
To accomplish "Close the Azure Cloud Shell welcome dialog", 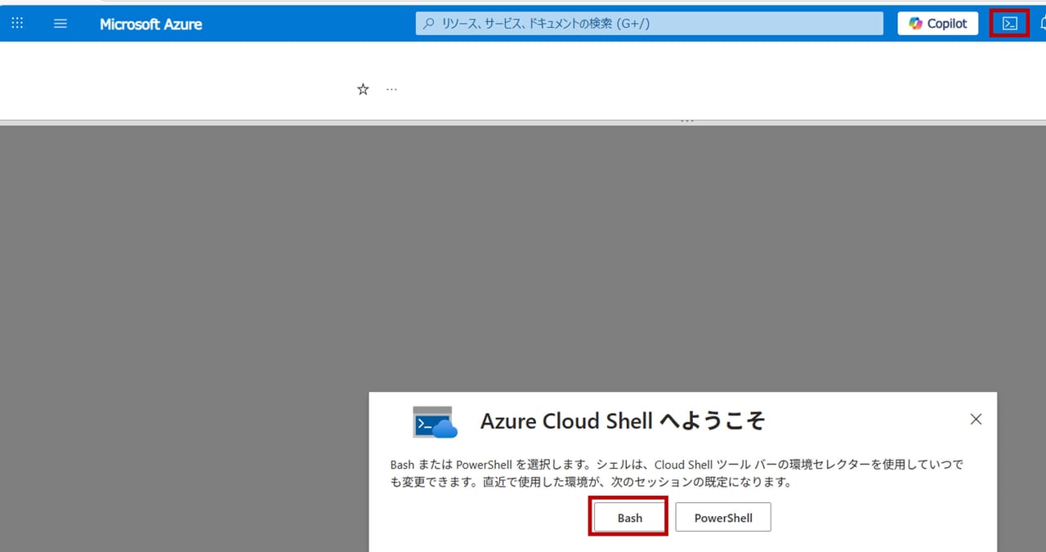I will coord(976,419).
